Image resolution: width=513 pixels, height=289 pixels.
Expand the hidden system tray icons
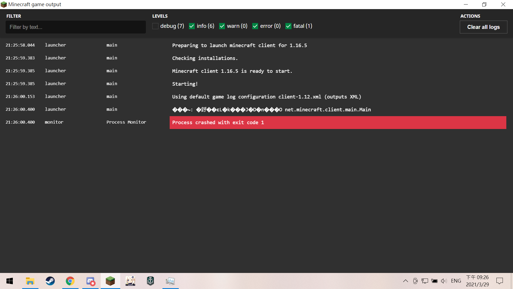point(405,281)
